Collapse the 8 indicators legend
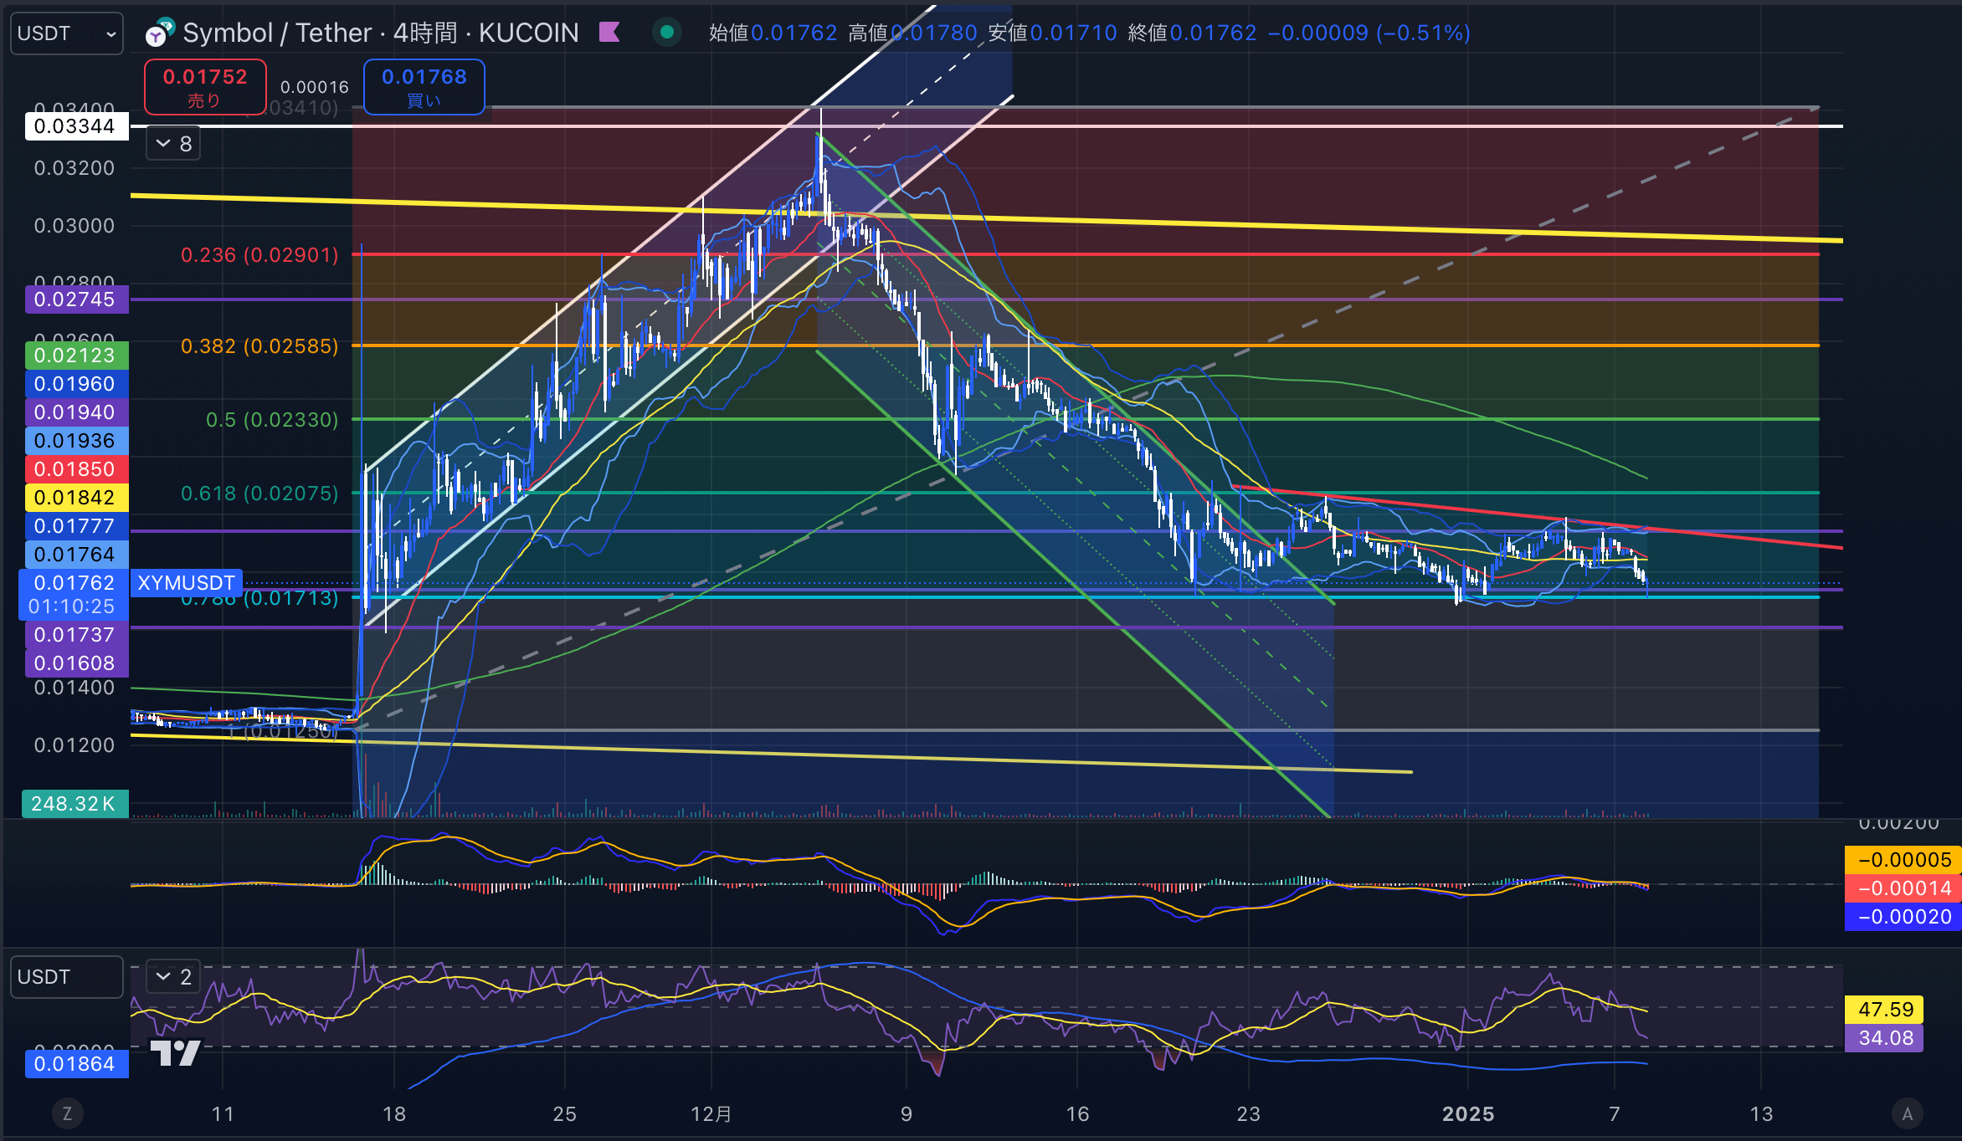 tap(173, 144)
